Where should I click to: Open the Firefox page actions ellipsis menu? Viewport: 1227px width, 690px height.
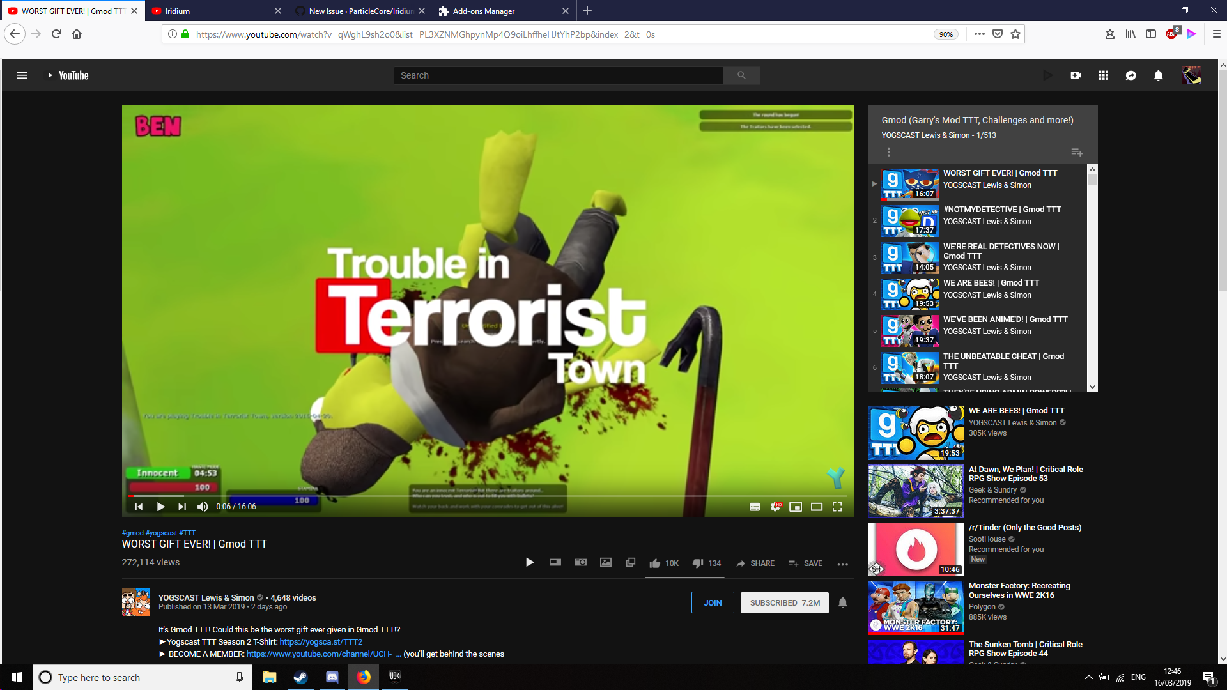[980, 34]
